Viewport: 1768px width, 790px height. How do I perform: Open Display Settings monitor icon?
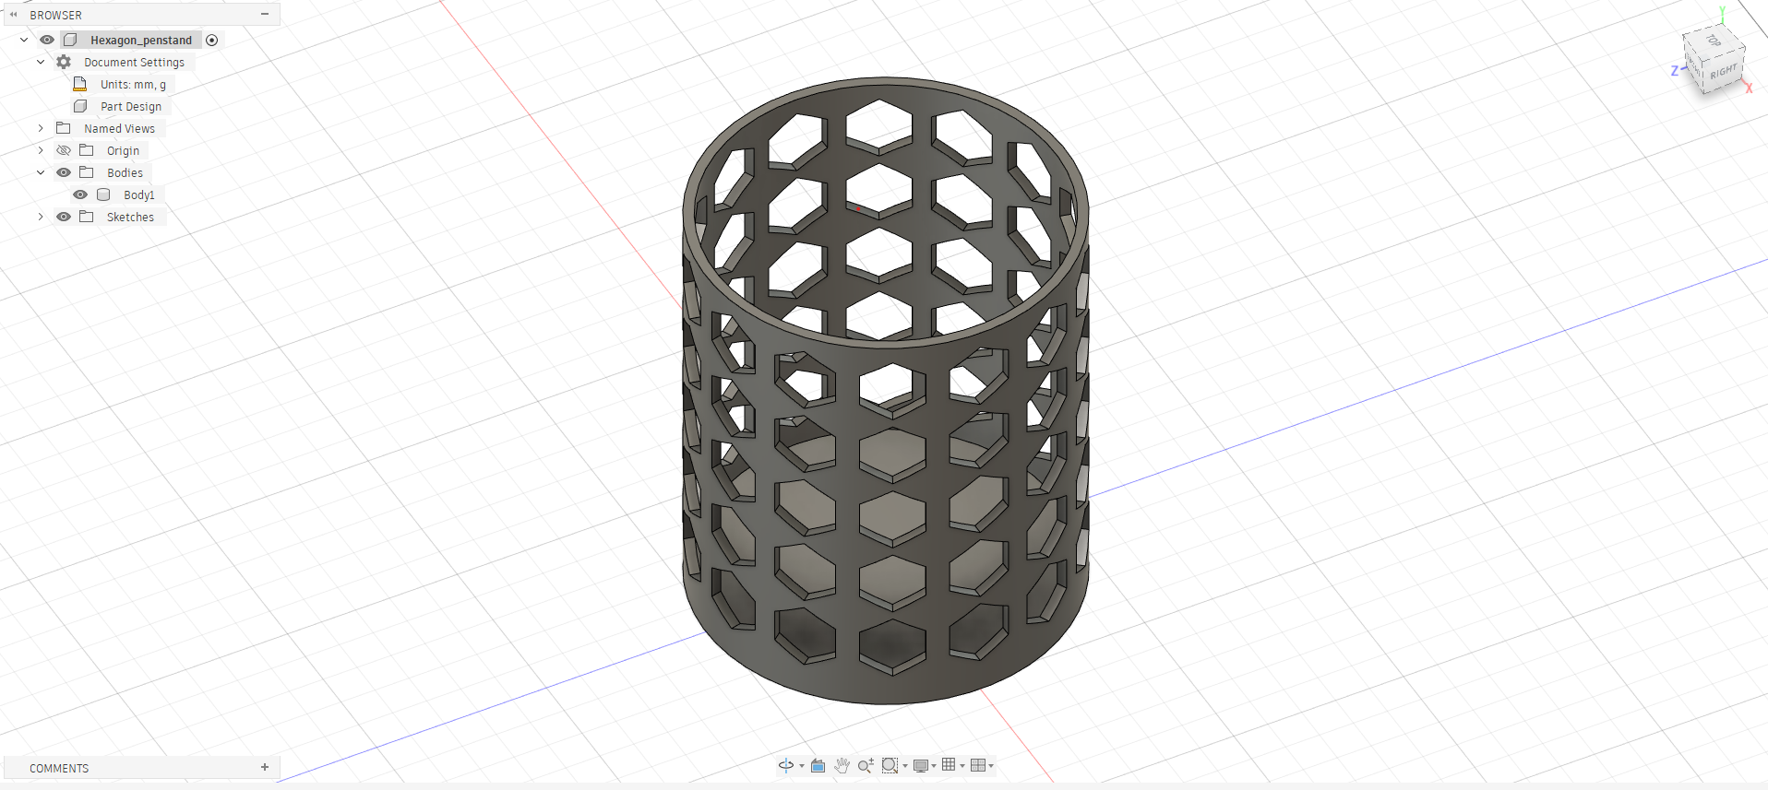(x=920, y=765)
